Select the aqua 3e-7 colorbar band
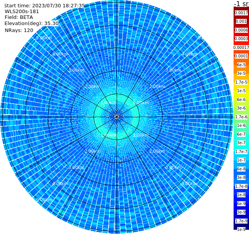Screen dimensions: 249x234 [241, 143]
